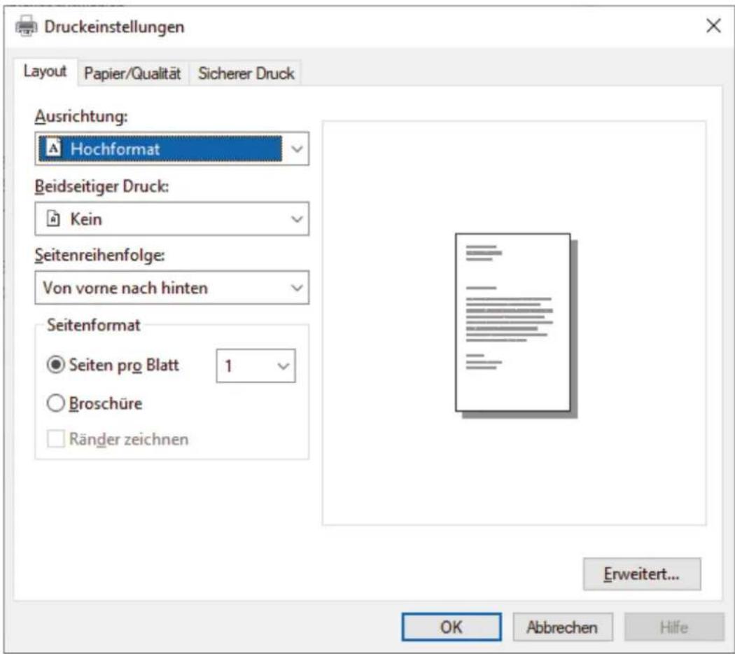Expand the Beidseitiger Druck dropdown

[171, 219]
